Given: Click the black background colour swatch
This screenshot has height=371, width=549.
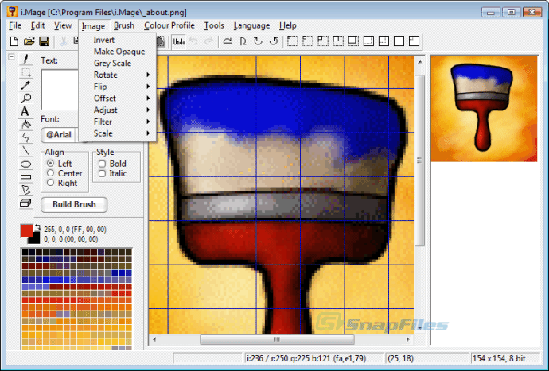Looking at the screenshot, I should (x=34, y=238).
